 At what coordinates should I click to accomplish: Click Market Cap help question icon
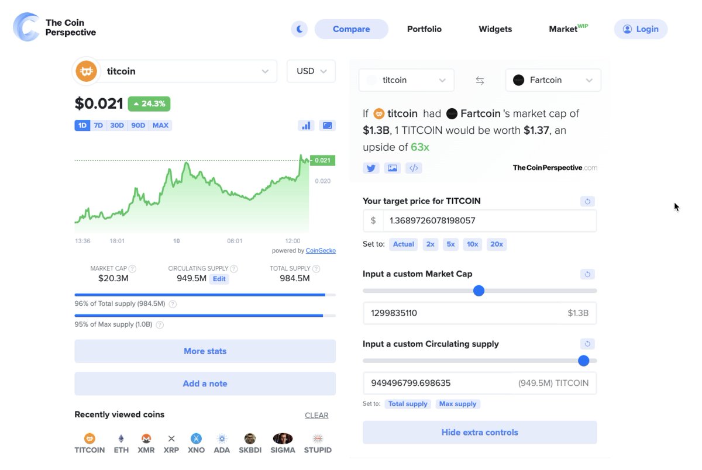click(x=132, y=269)
